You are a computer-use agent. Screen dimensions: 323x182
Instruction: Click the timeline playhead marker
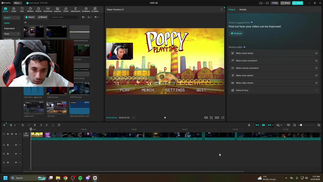coord(31,129)
